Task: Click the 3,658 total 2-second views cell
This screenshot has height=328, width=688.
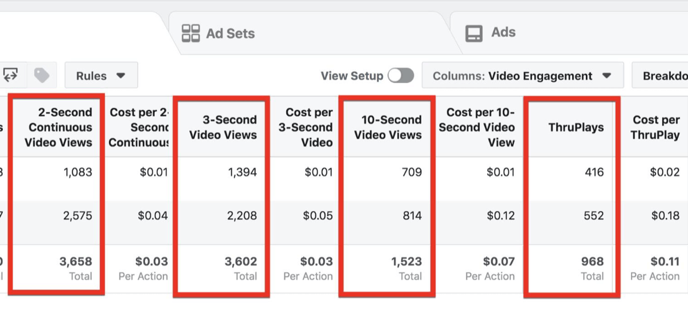Action: tap(75, 262)
